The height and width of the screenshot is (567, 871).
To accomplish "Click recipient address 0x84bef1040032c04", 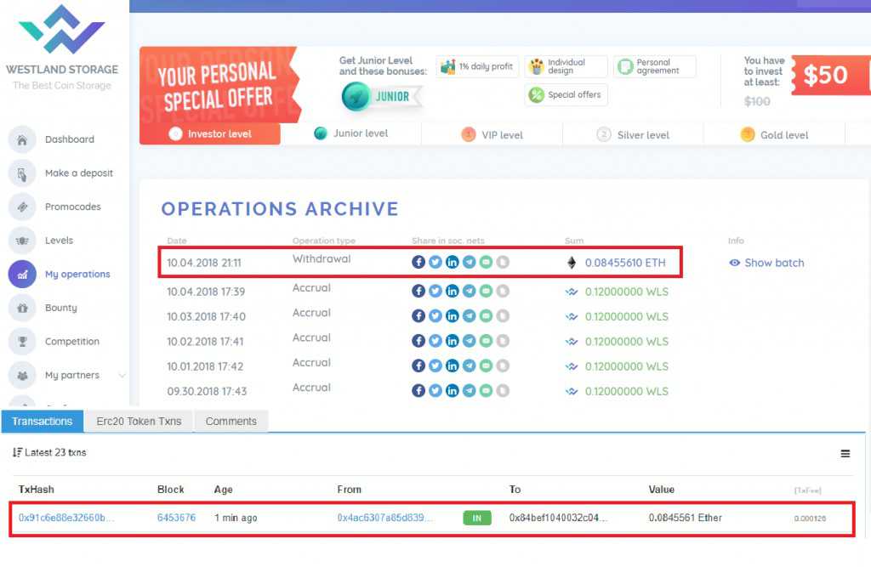I will coord(558,518).
